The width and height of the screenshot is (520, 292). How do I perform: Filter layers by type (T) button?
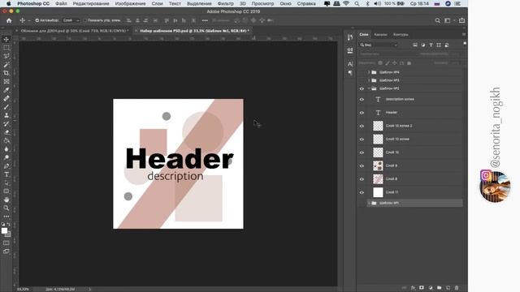[431, 45]
